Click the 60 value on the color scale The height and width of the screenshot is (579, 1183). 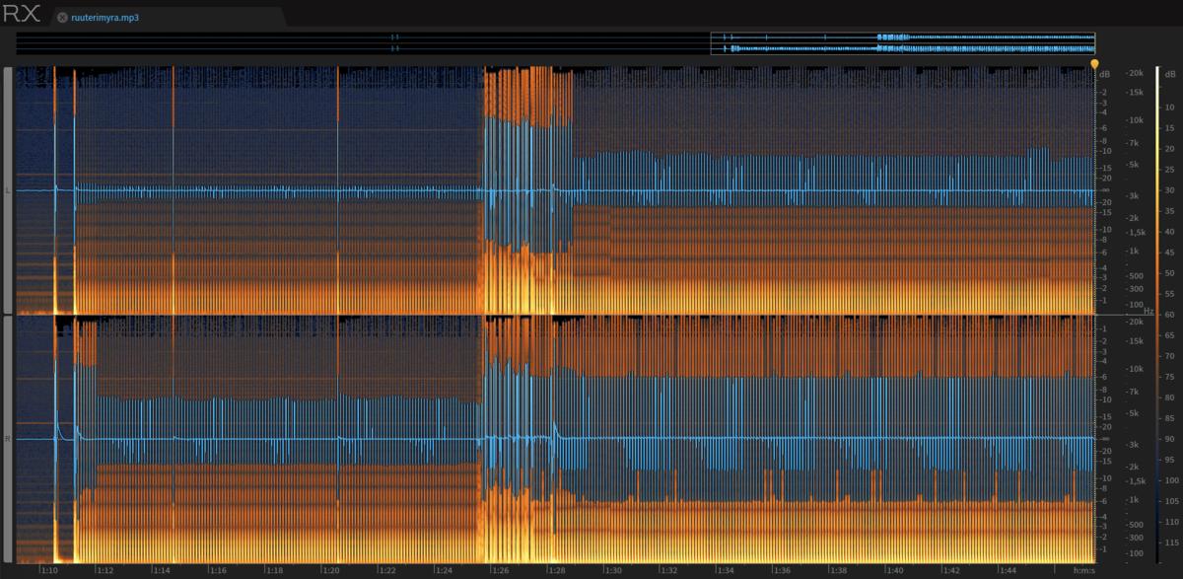pos(1169,315)
